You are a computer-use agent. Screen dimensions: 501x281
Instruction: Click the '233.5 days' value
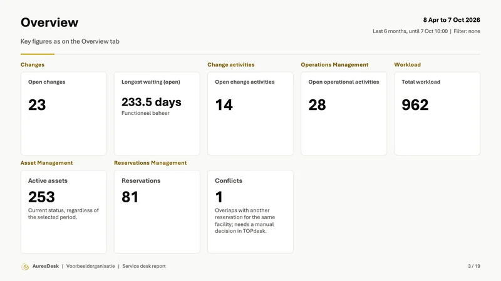click(x=152, y=102)
